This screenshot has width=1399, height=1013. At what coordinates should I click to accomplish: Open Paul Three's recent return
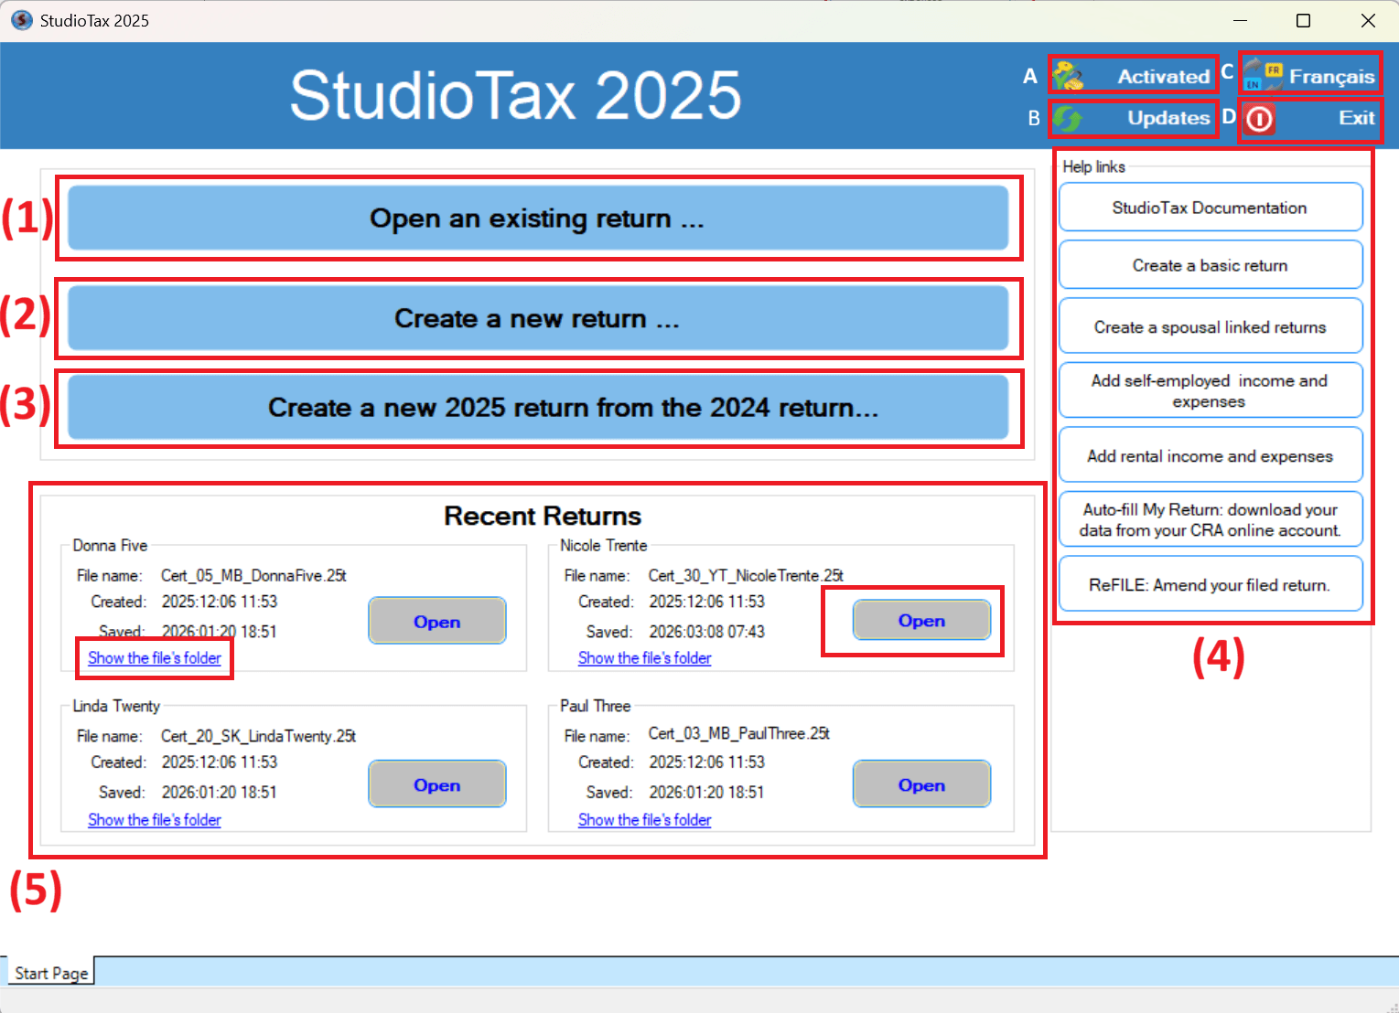pos(920,784)
